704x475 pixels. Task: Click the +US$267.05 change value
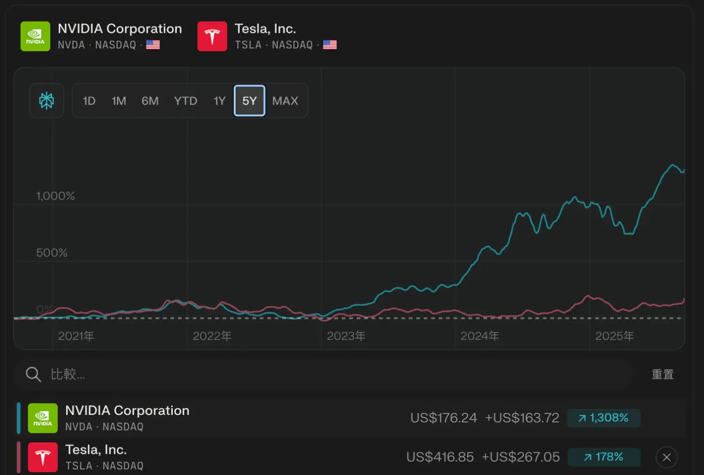[x=521, y=457]
